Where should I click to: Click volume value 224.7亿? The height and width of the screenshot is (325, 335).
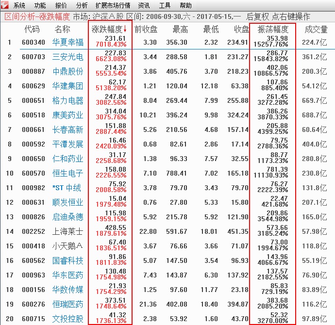click(315, 42)
